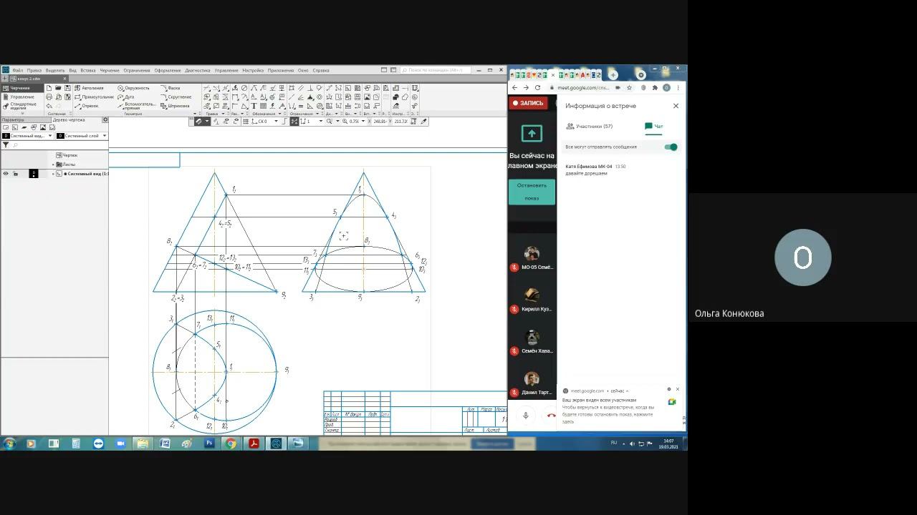
Task: Click the Windows Start button
Action: click(x=9, y=443)
